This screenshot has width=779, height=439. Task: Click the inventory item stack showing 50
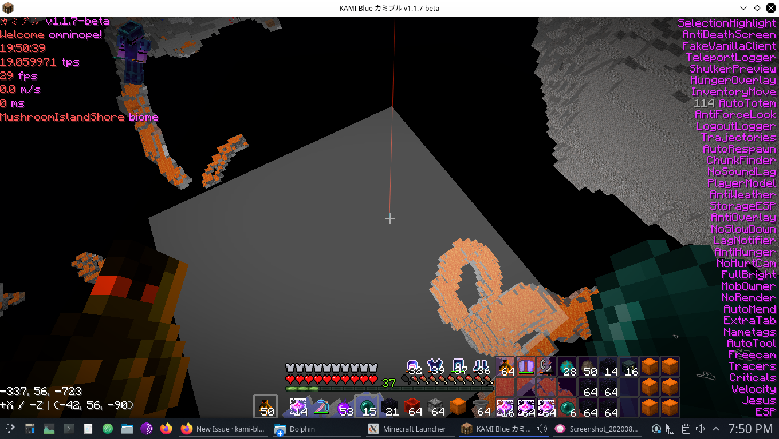click(588, 367)
